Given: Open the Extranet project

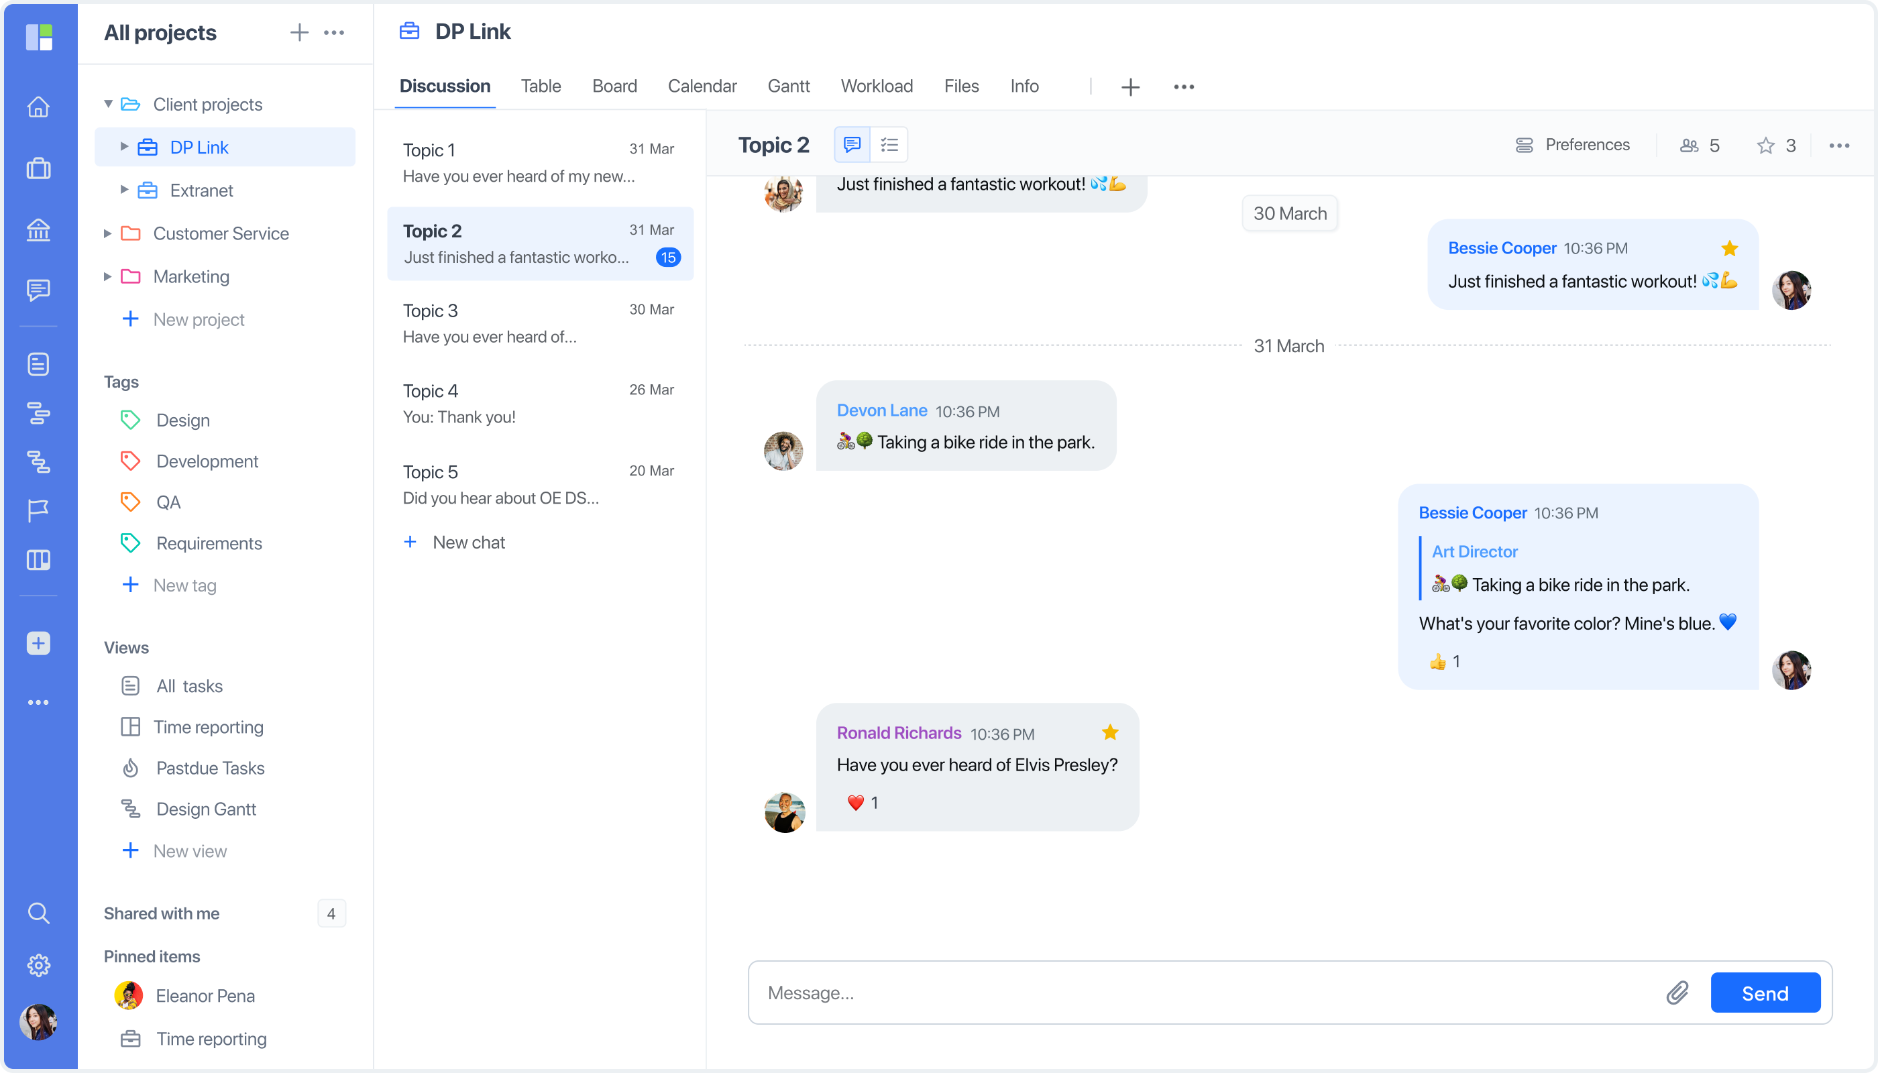Looking at the screenshot, I should (x=201, y=190).
